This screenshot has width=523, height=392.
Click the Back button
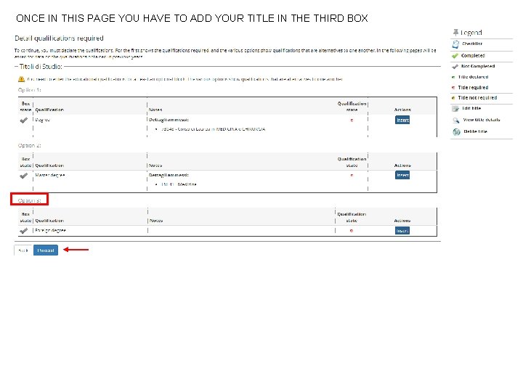(x=23, y=250)
